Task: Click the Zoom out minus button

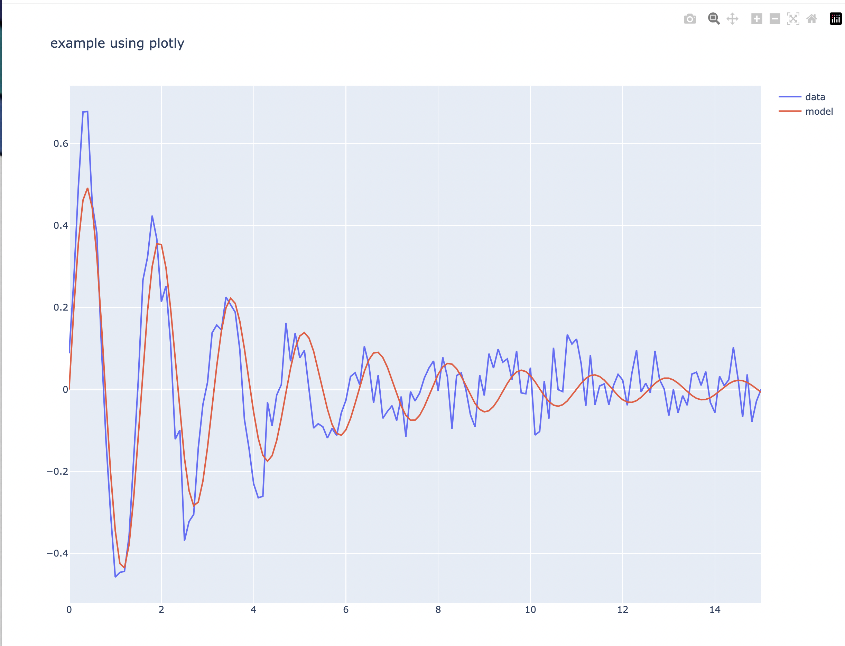Action: (774, 18)
